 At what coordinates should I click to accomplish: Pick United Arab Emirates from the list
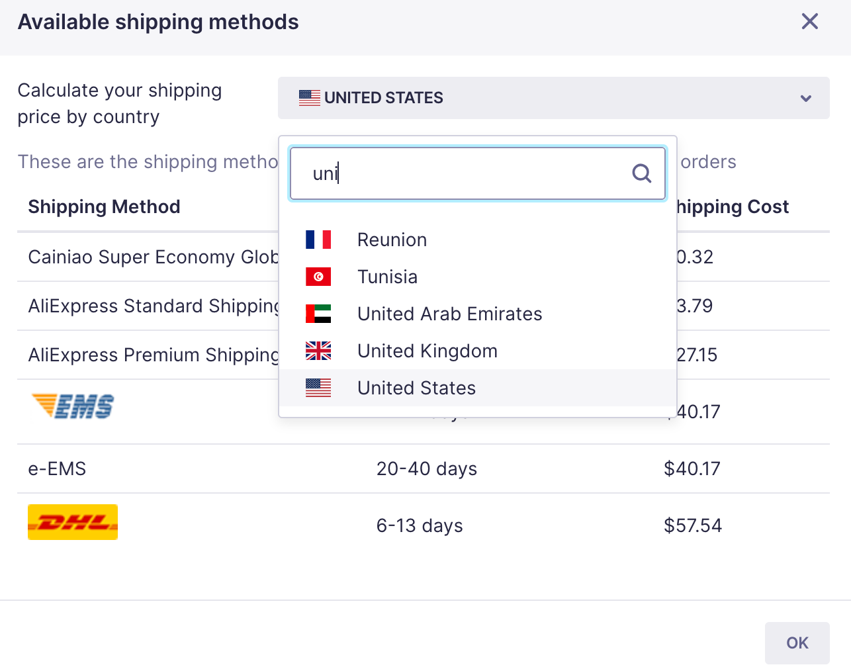point(449,314)
